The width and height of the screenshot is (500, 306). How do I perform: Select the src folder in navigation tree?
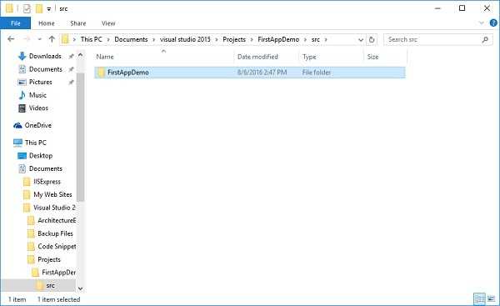pyautogui.click(x=50, y=286)
